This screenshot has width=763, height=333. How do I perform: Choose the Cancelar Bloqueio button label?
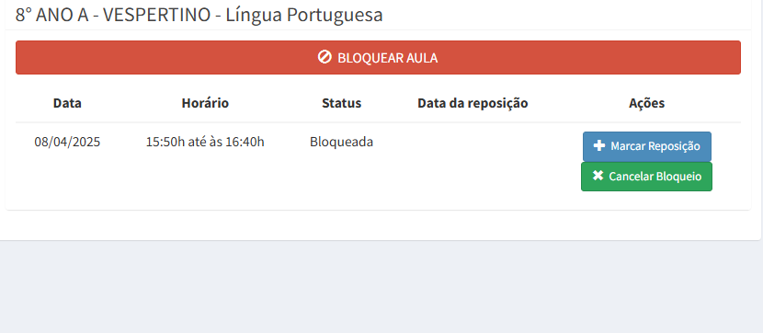point(655,177)
